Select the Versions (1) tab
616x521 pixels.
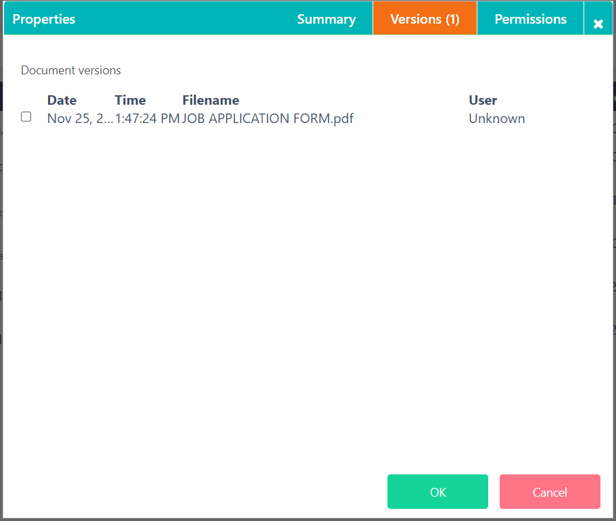[x=425, y=19]
